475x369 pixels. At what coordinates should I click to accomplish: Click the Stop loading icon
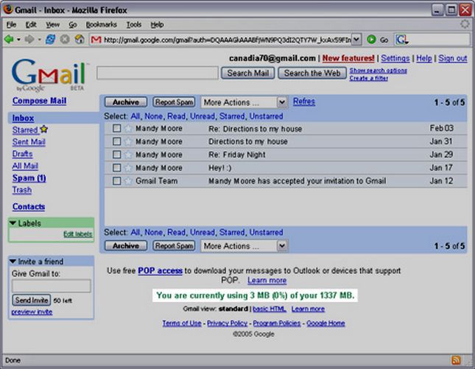[65, 39]
